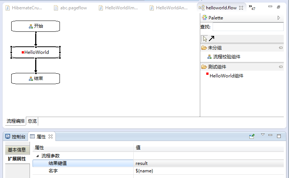
Task: Close the 属性 properties view
Action: point(51,136)
